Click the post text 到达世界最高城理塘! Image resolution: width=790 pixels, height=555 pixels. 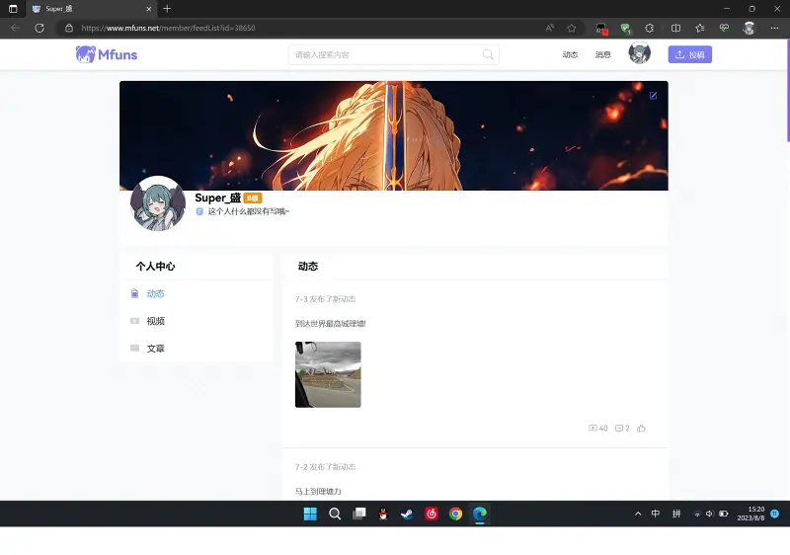click(x=331, y=323)
